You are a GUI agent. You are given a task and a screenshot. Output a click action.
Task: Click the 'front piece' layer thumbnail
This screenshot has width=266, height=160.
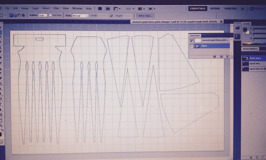(x=245, y=58)
